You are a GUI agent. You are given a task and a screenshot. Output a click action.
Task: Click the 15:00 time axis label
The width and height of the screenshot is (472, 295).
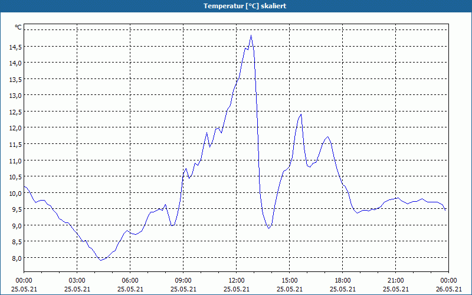(x=290, y=281)
